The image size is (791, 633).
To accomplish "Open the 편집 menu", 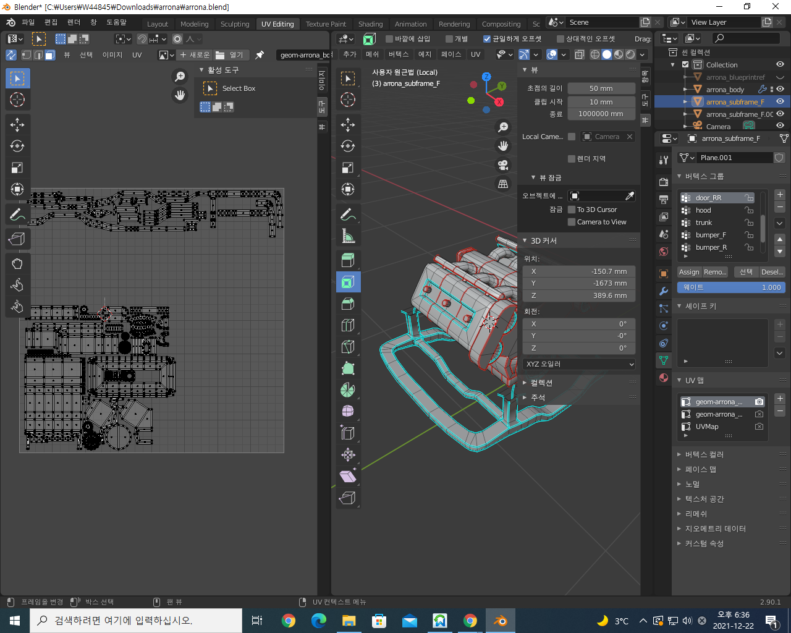I will (51, 22).
